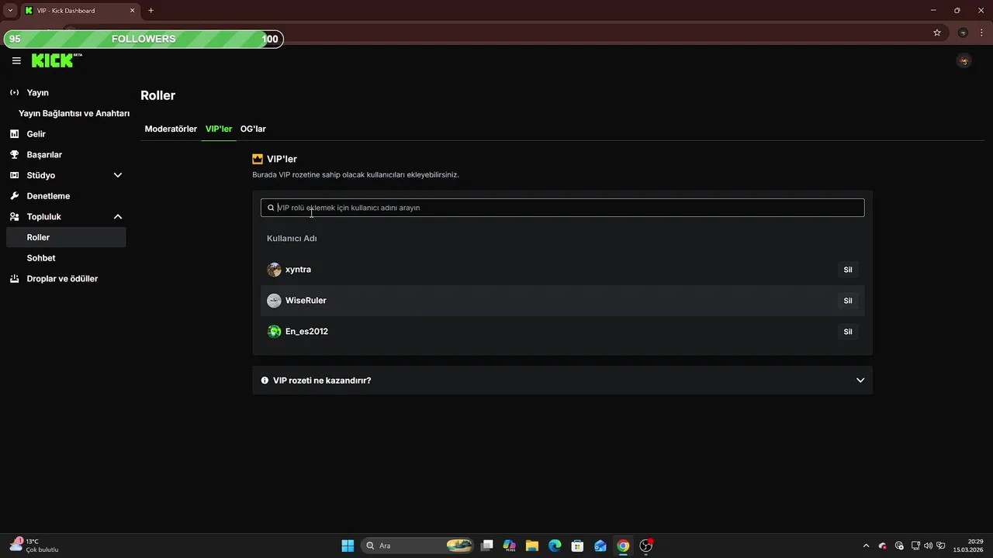Expand the VIP rozeti ne kazandırır chevron

click(x=860, y=381)
